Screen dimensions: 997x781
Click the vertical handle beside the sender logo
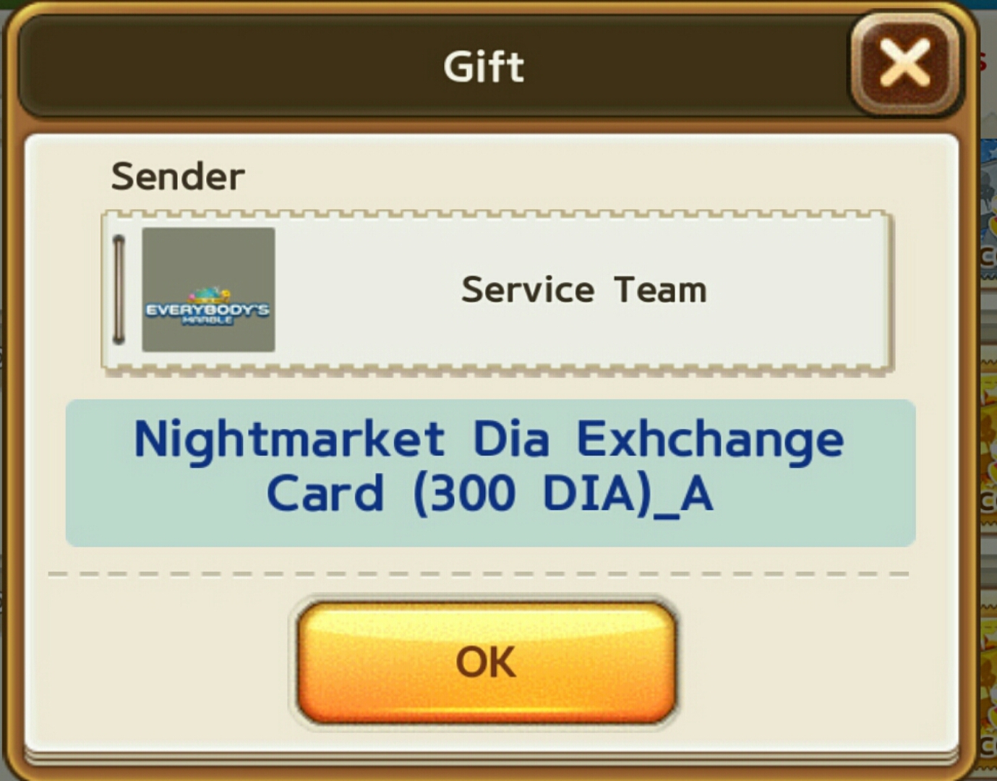[119, 289]
